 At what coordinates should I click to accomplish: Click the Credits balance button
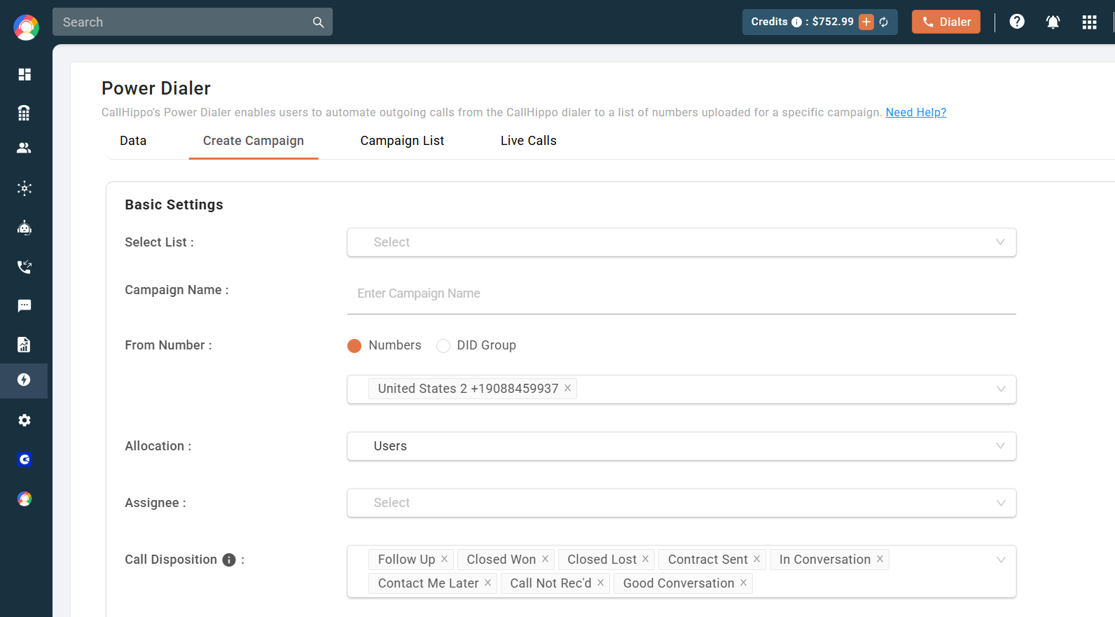pyautogui.click(x=820, y=22)
